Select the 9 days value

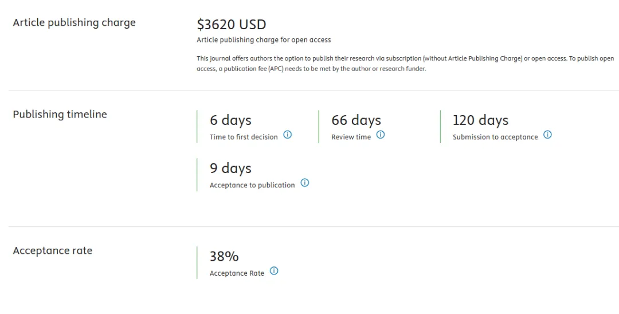click(230, 168)
